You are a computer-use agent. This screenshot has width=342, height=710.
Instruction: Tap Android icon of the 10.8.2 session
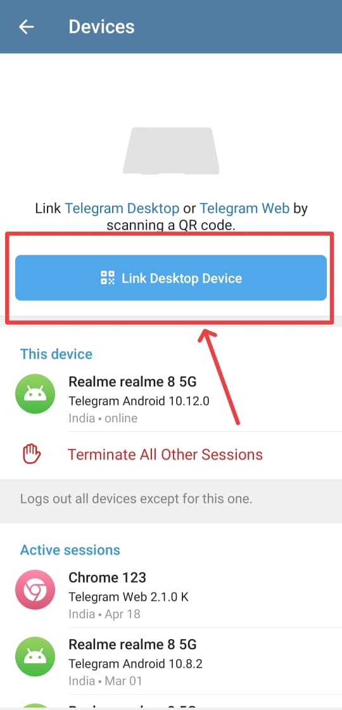point(35,657)
